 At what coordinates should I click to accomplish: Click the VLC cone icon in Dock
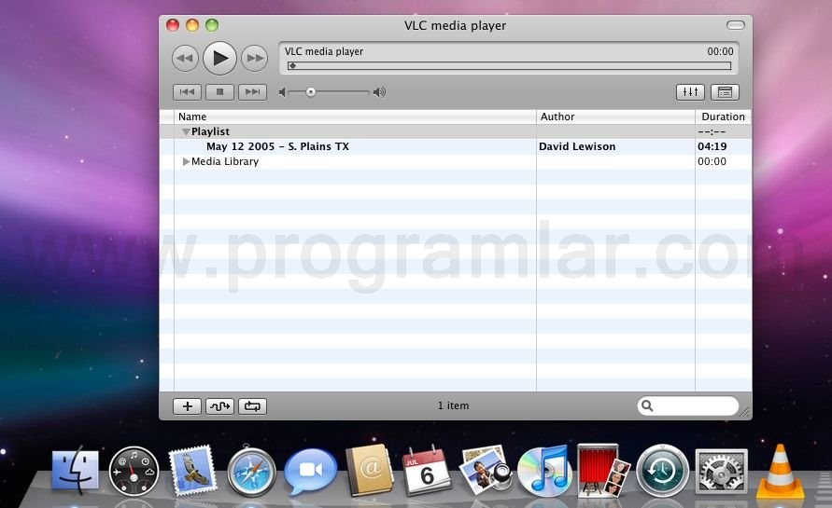point(780,473)
